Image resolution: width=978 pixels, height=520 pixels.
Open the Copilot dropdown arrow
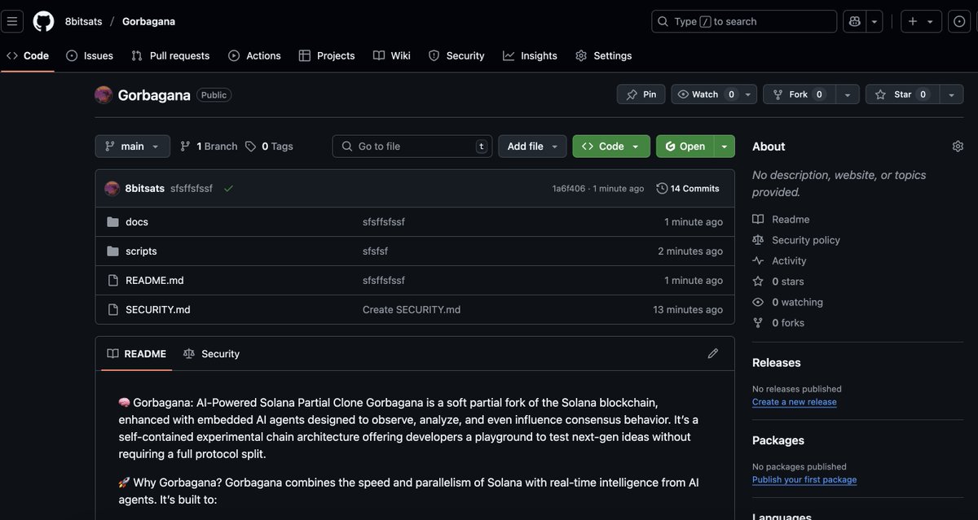pyautogui.click(x=874, y=21)
